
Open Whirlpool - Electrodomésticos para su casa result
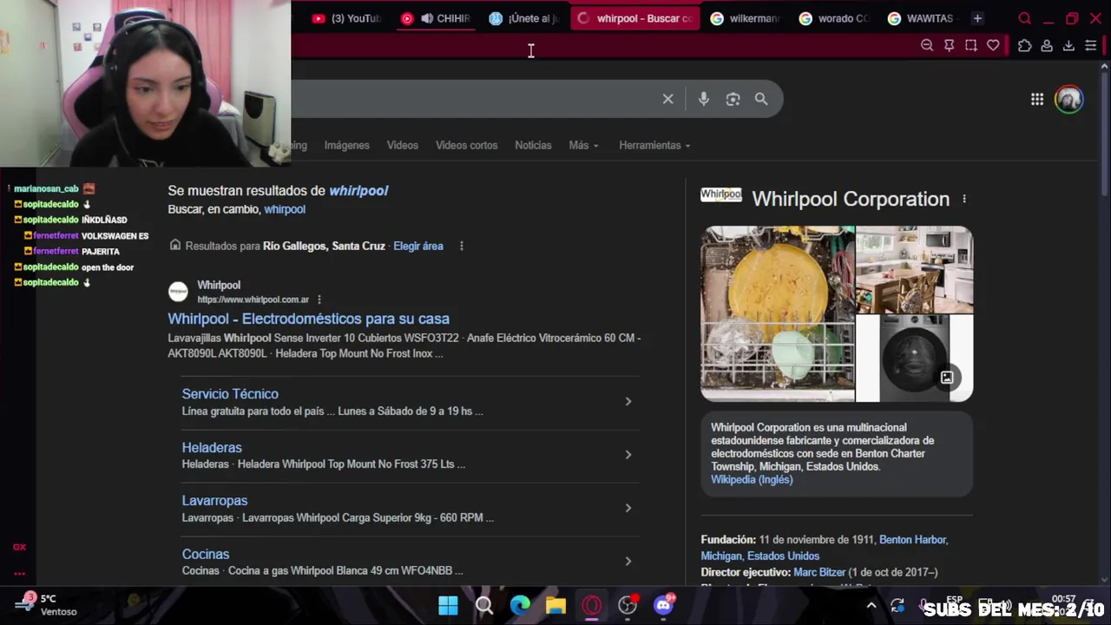pos(308,319)
